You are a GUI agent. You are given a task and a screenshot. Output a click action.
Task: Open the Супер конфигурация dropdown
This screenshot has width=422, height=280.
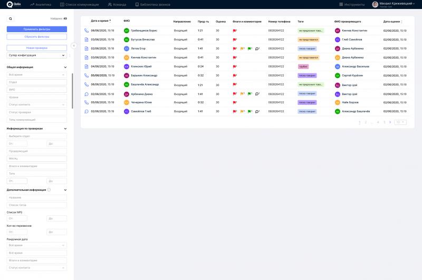coord(36,55)
